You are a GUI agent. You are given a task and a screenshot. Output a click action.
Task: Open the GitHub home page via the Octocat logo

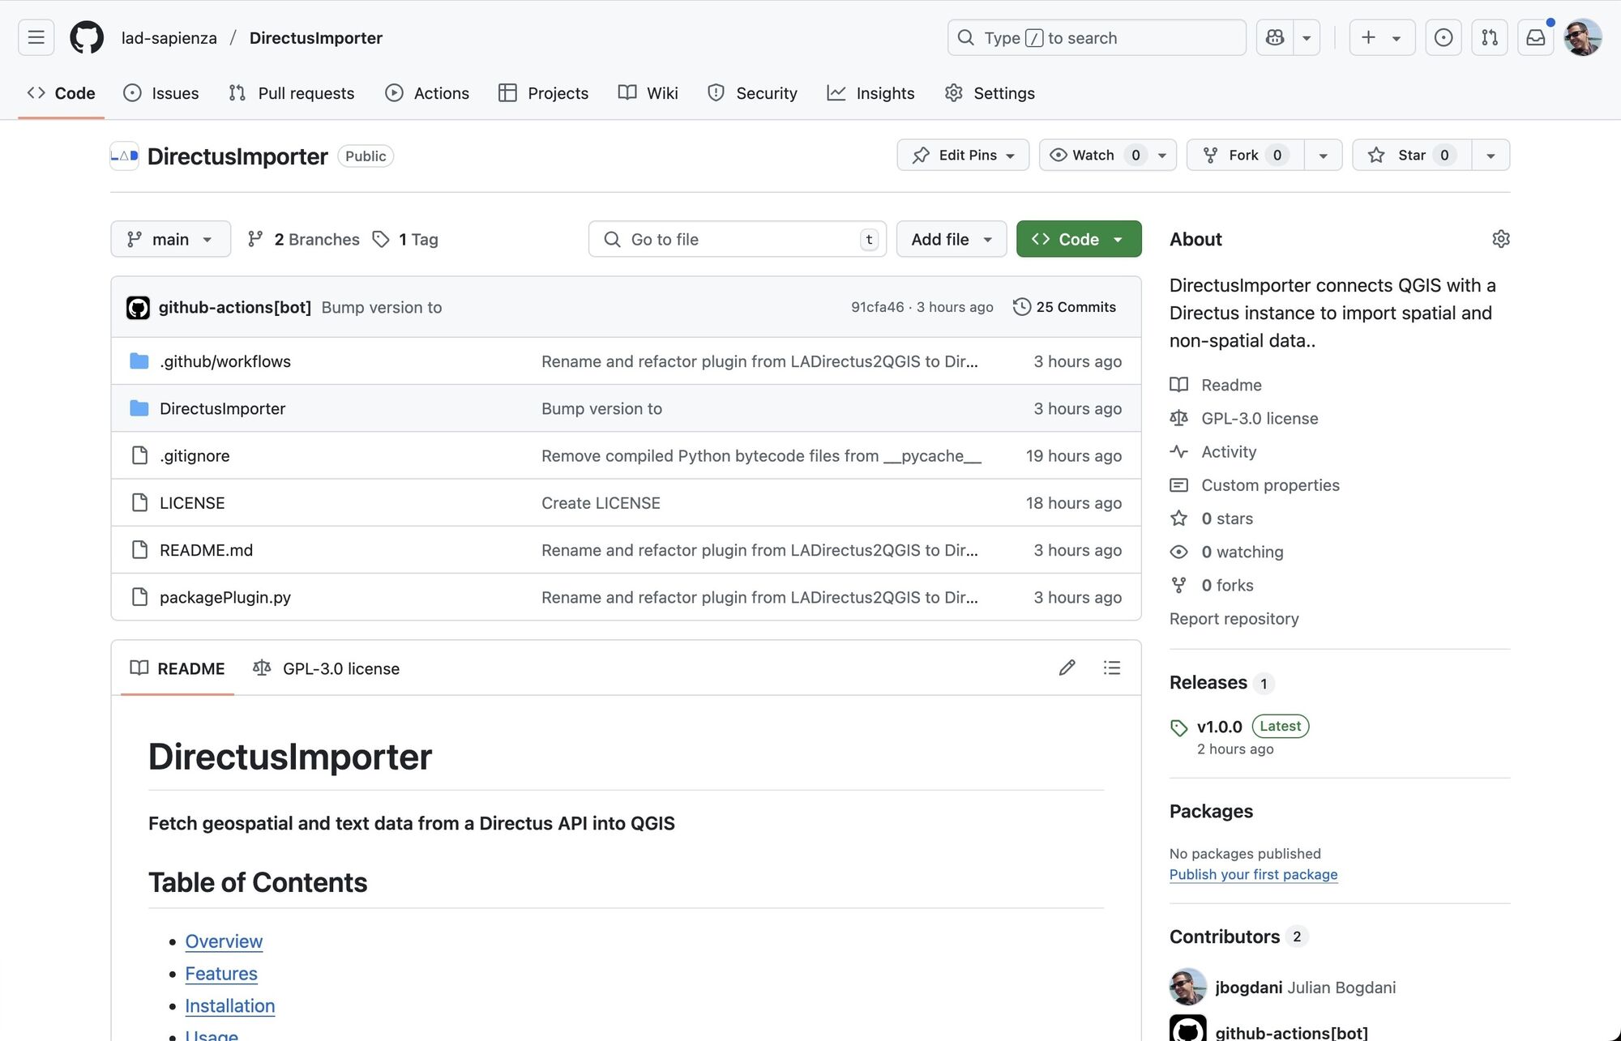[x=87, y=36]
